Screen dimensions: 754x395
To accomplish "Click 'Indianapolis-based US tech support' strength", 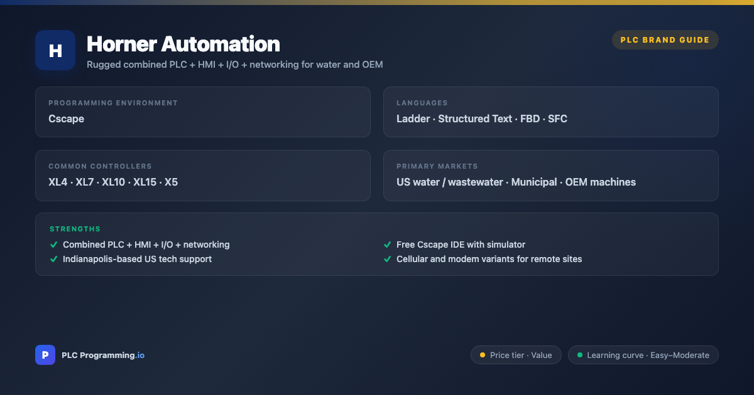I will coord(137,259).
